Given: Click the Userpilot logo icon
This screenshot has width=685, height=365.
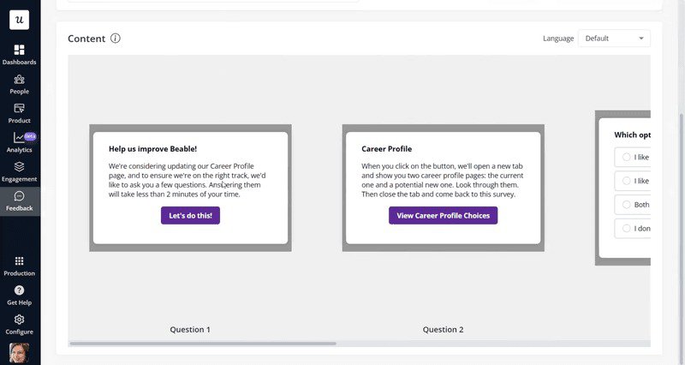Looking at the screenshot, I should click(x=19, y=20).
